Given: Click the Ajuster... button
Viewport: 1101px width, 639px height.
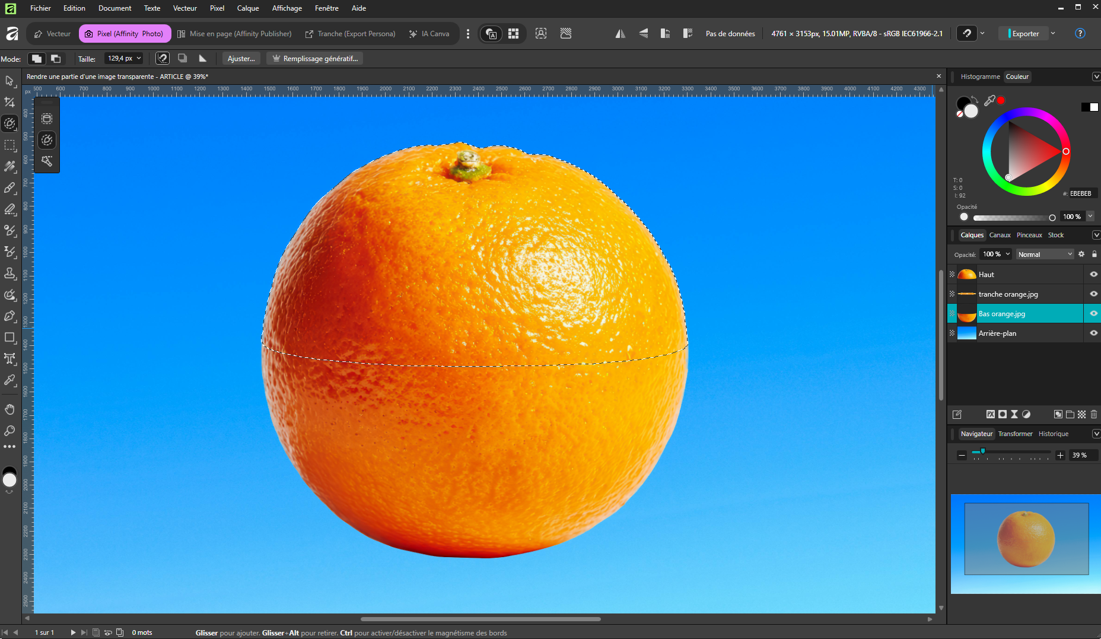Looking at the screenshot, I should click(x=241, y=58).
